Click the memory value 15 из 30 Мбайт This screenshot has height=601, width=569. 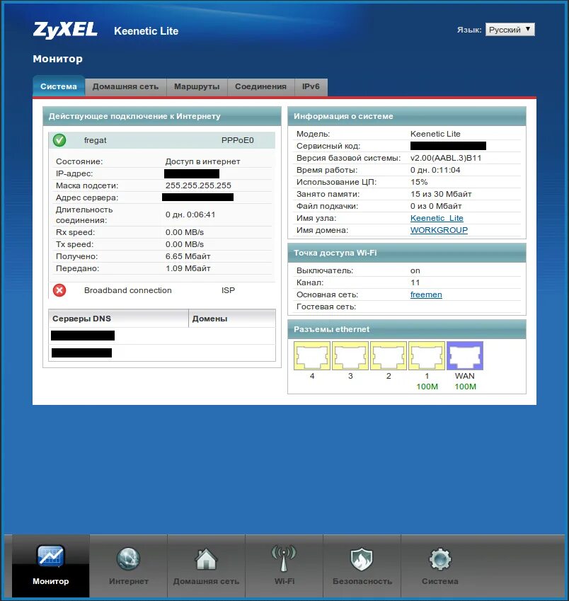[x=441, y=194]
